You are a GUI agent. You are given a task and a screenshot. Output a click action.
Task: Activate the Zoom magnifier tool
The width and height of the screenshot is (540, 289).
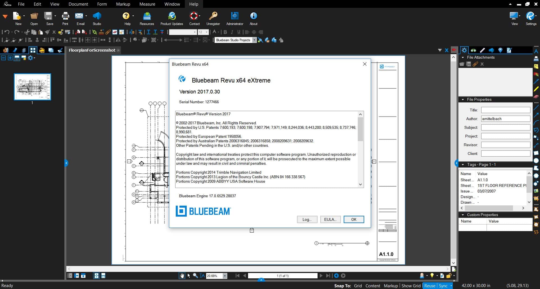point(196,276)
